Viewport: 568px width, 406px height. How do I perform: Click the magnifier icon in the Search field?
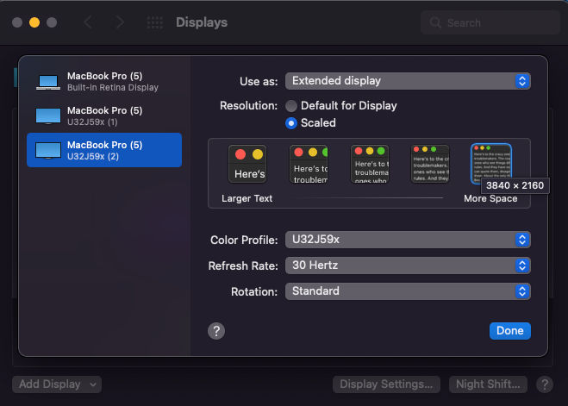point(435,22)
